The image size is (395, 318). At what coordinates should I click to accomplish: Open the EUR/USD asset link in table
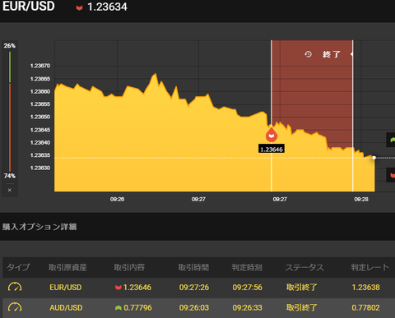(x=66, y=288)
